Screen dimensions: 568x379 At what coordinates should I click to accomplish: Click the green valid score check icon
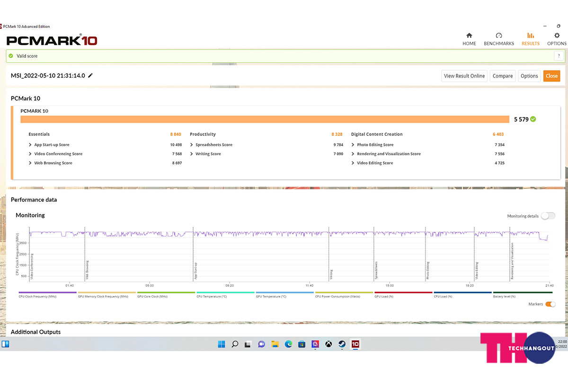pyautogui.click(x=11, y=56)
